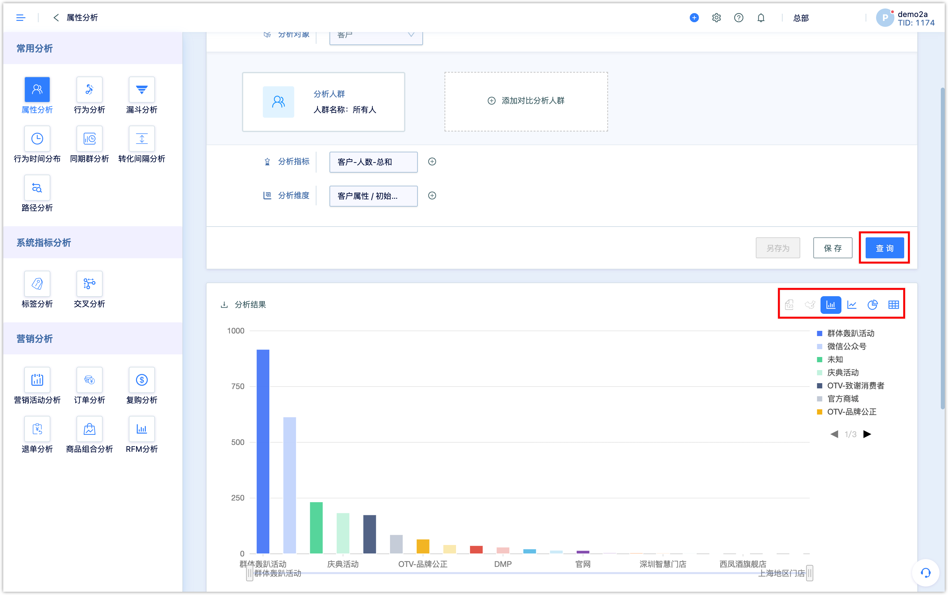948x595 pixels.
Task: Open 同期群分析 cohort analysis
Action: (89, 144)
